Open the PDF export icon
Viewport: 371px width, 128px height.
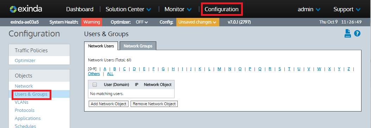point(347,33)
